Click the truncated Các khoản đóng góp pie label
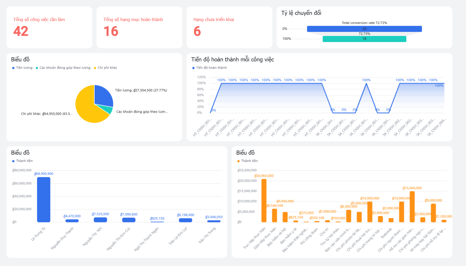Screen dimensions: 466x266 (x=142, y=112)
